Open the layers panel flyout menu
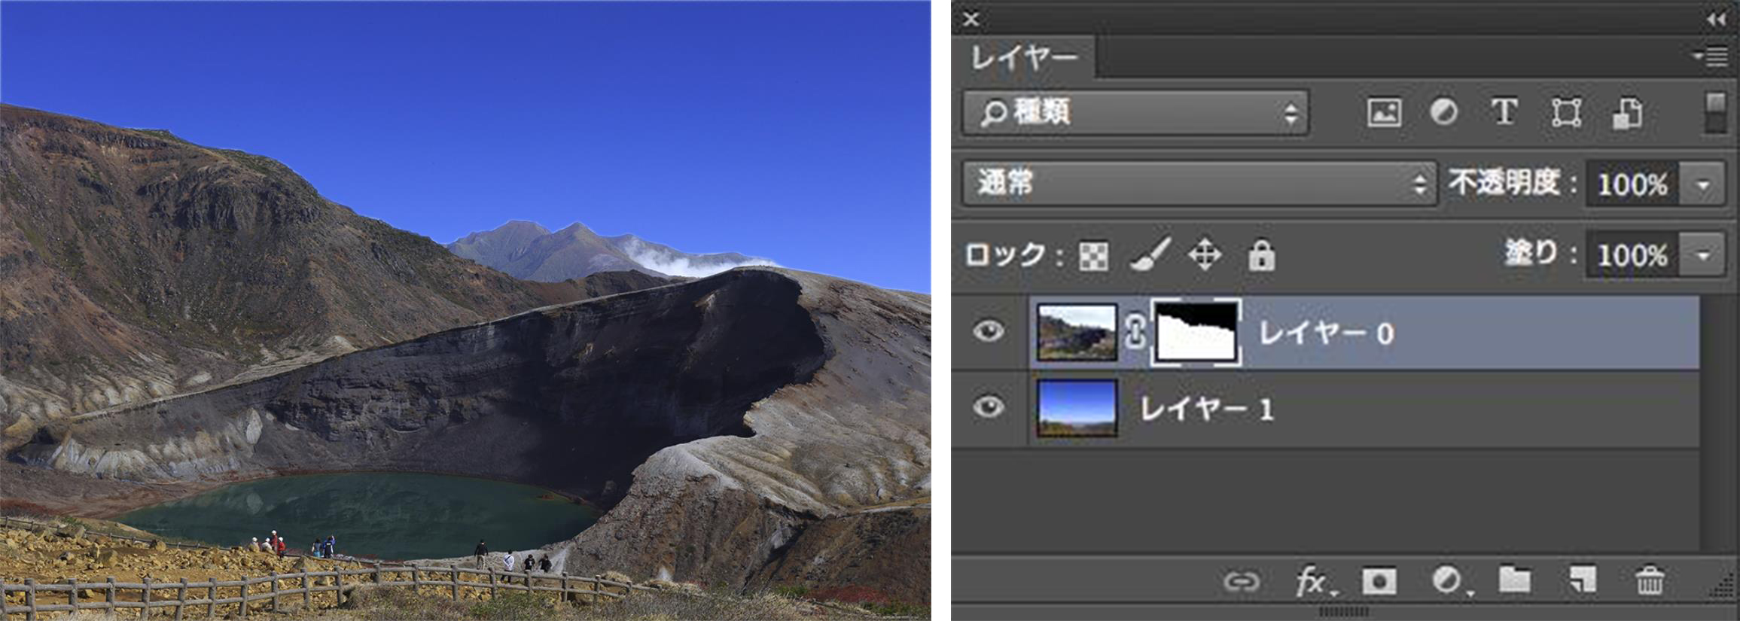This screenshot has height=621, width=1740. 1711,56
